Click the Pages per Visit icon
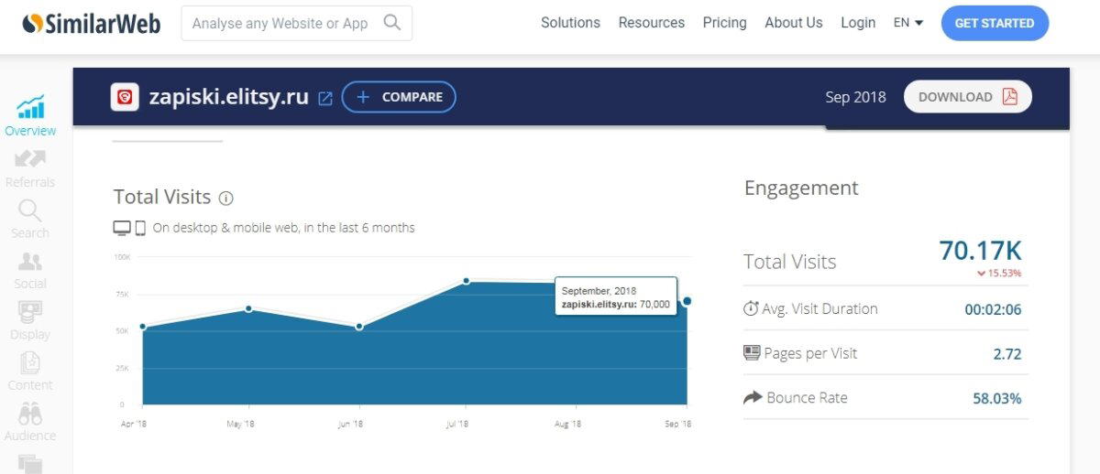 click(752, 352)
